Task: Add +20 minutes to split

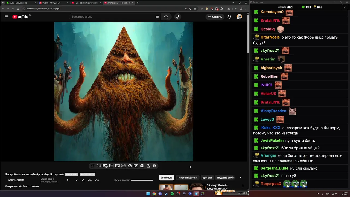Action: (x=97, y=180)
